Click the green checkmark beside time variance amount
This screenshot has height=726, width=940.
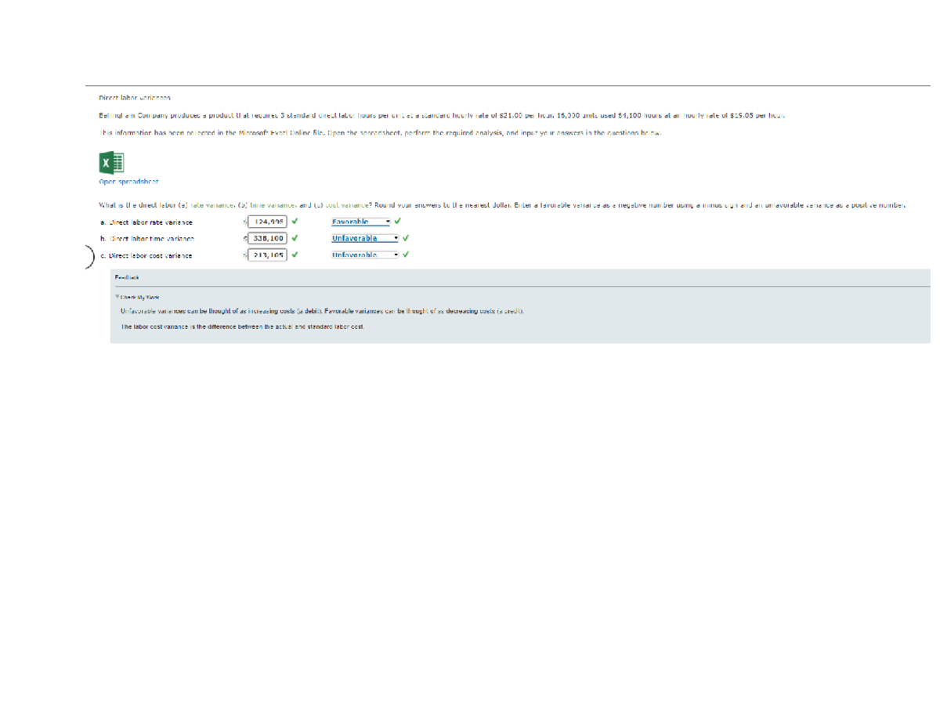pyautogui.click(x=293, y=237)
